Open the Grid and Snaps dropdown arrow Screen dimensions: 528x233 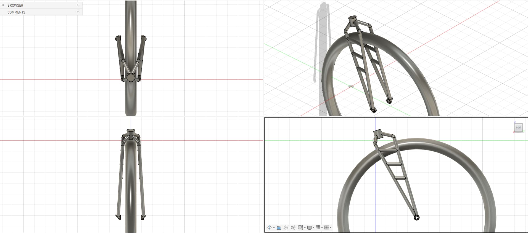click(322, 228)
